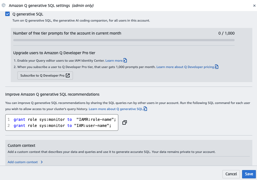Image resolution: width=257 pixels, height=180 pixels.
Task: Click external-link icon after Q Developer pricing
Action: (216, 67)
